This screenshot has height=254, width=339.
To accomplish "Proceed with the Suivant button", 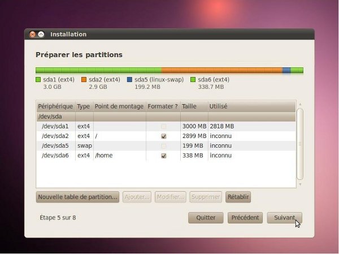I will click(284, 218).
